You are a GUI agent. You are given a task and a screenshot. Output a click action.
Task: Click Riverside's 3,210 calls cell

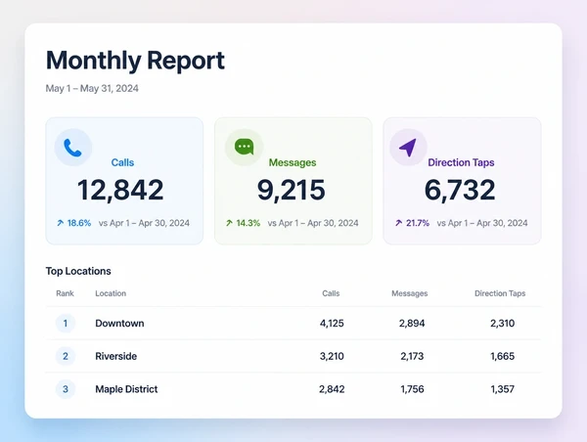point(332,356)
